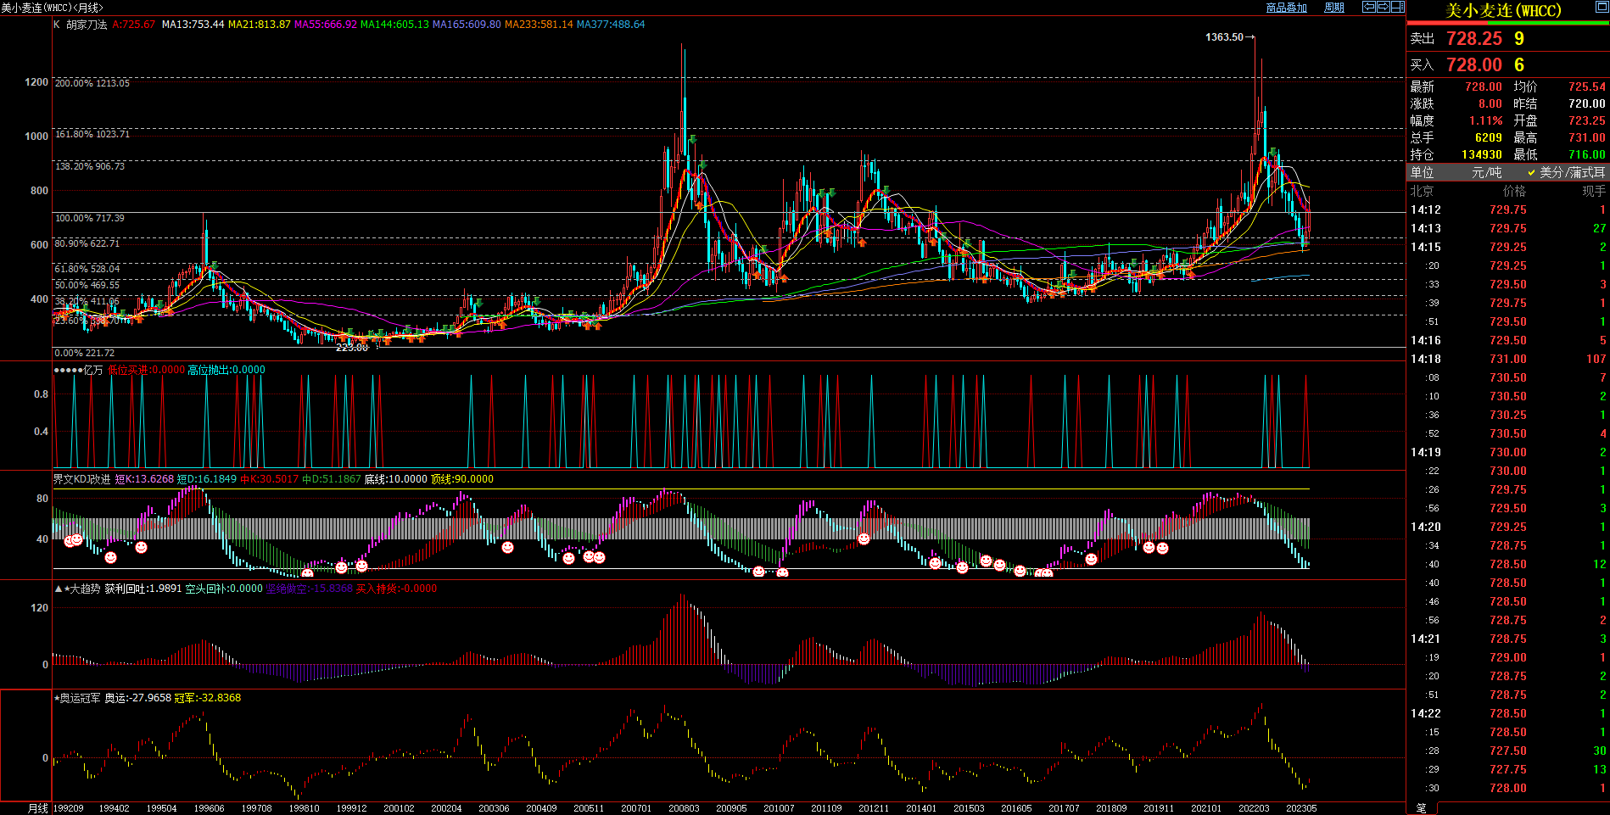Toggle the side panel layout icon
The height and width of the screenshot is (815, 1610).
[1397, 7]
